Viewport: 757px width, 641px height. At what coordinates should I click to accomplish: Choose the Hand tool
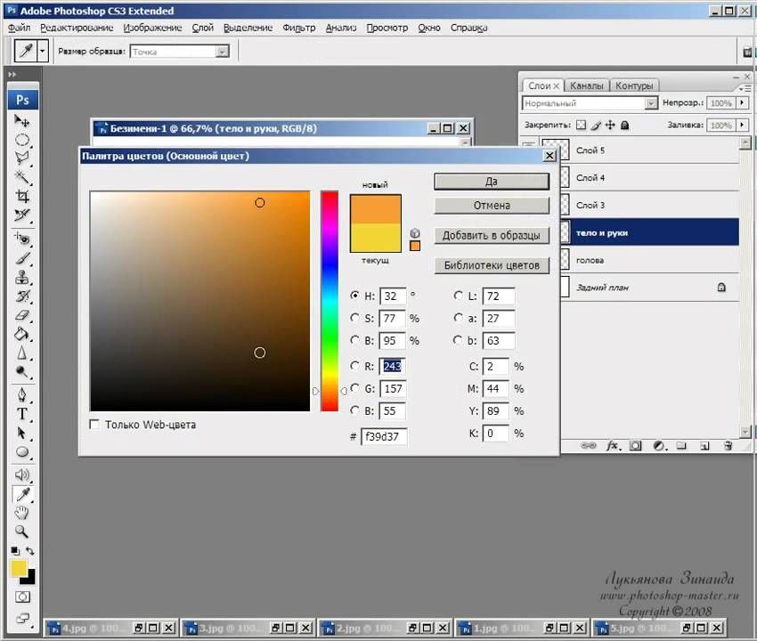23,513
